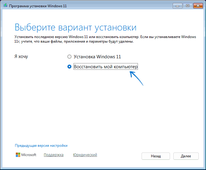Screen dimensions: 206x170
Task: Click the Microsoft wordmark text
Action: tap(29, 155)
